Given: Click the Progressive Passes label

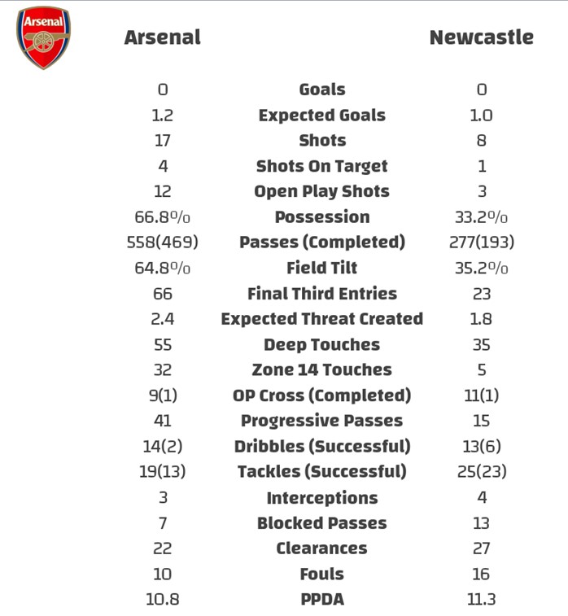Looking at the screenshot, I should pyautogui.click(x=322, y=421).
